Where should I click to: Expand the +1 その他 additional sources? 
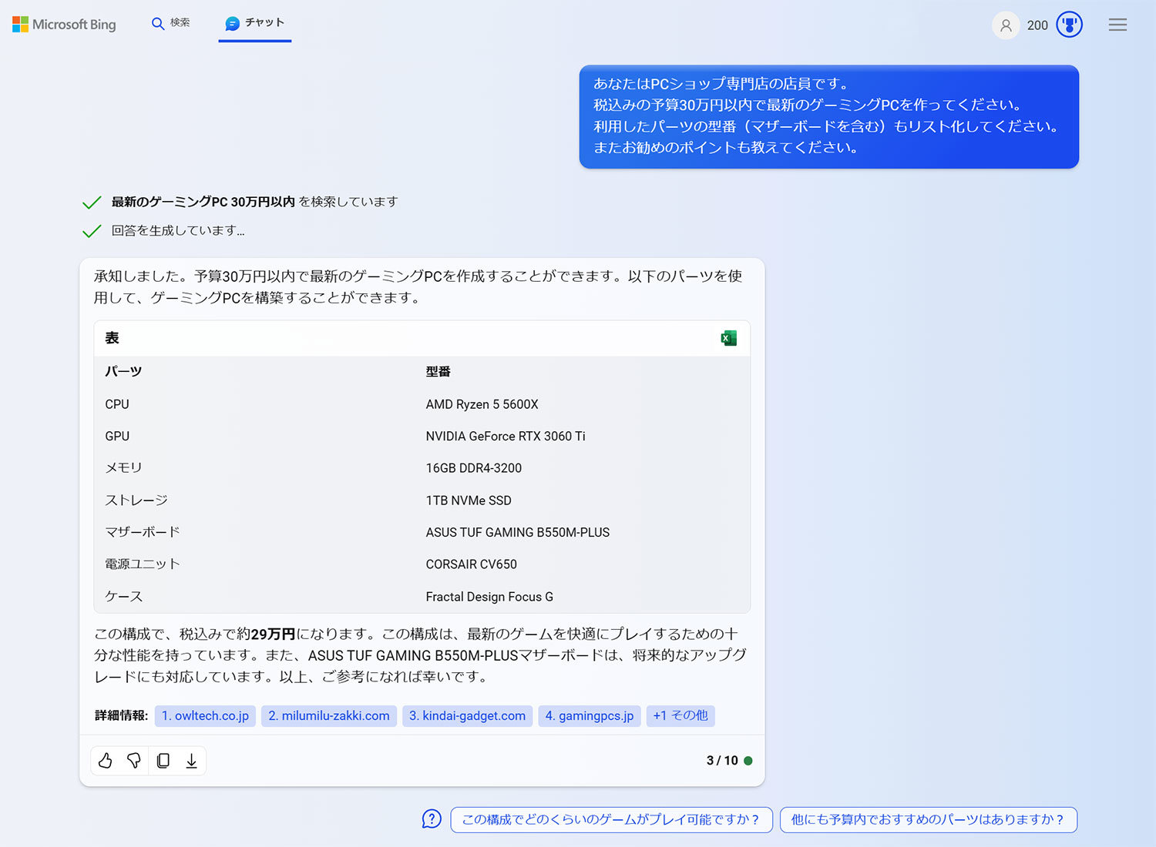tap(680, 716)
